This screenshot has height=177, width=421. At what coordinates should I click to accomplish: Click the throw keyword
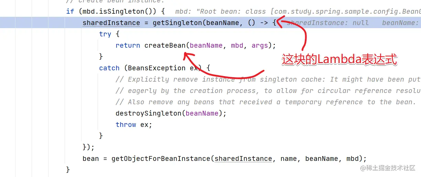pos(126,125)
